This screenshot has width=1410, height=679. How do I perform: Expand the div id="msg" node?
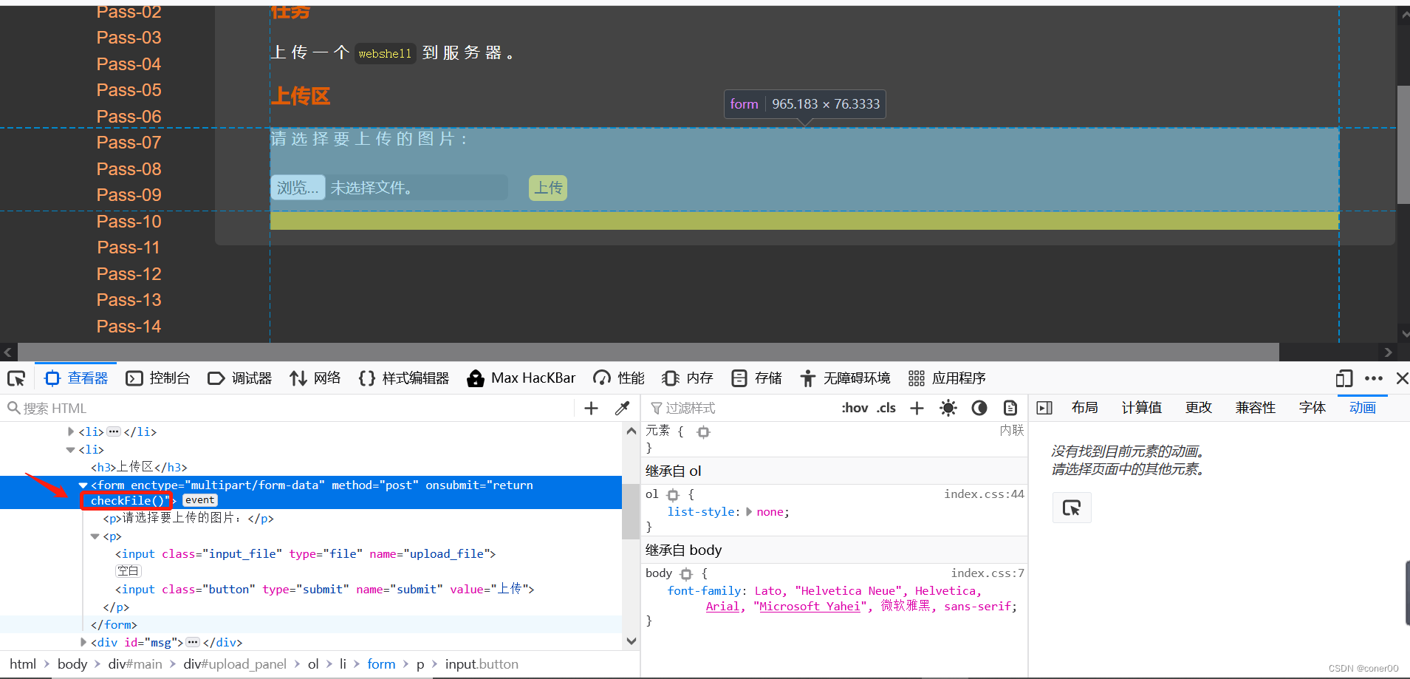[83, 643]
